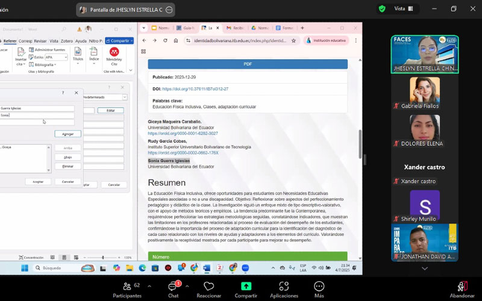482x301 pixels.
Task: Open the Revisar tab in Word
Action: [x=42, y=41]
